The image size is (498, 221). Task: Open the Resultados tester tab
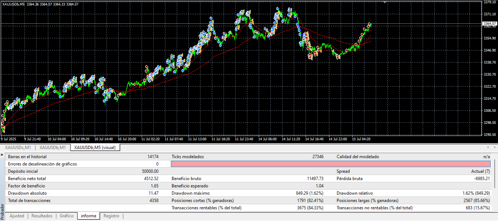42,216
